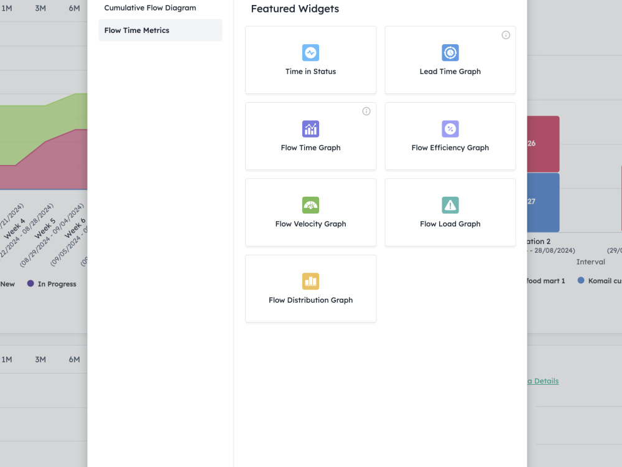Click the Flow Efficiency Graph percent icon
622x467 pixels.
[x=450, y=129]
